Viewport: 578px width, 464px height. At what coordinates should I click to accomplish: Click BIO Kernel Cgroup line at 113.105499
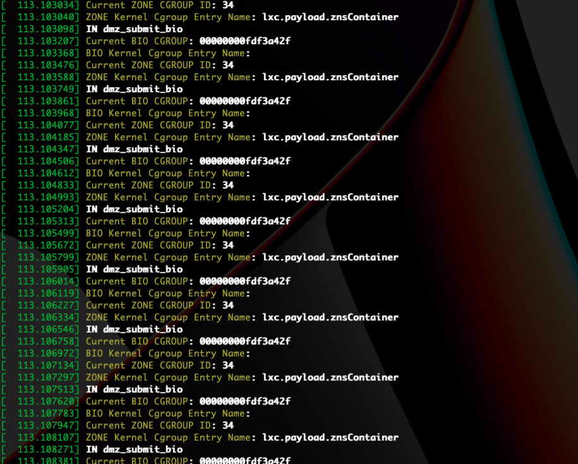point(126,233)
